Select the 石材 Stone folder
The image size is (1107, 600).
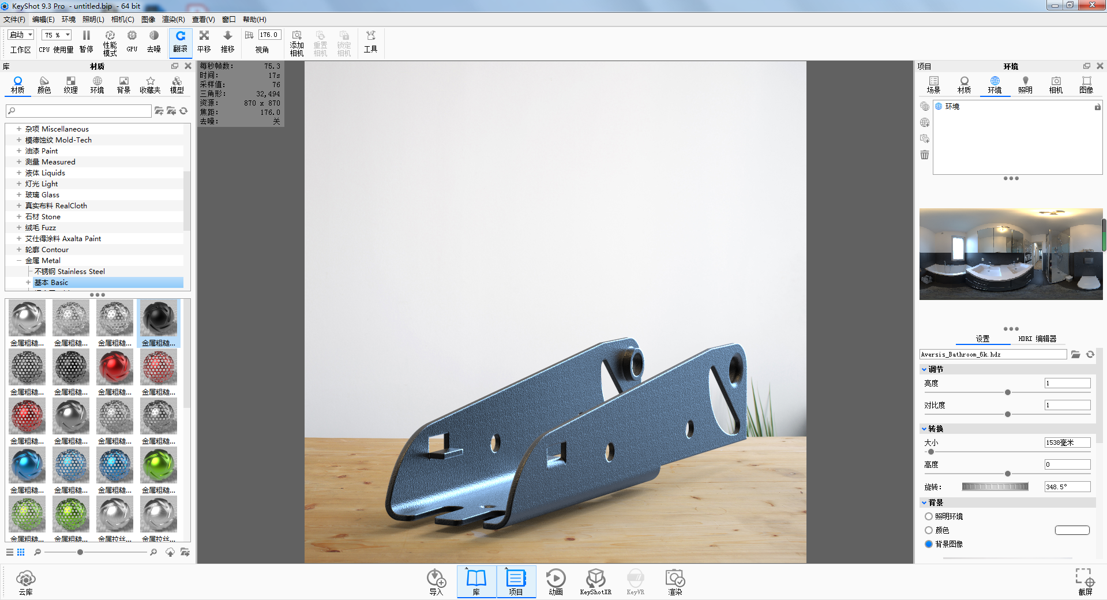tap(43, 216)
